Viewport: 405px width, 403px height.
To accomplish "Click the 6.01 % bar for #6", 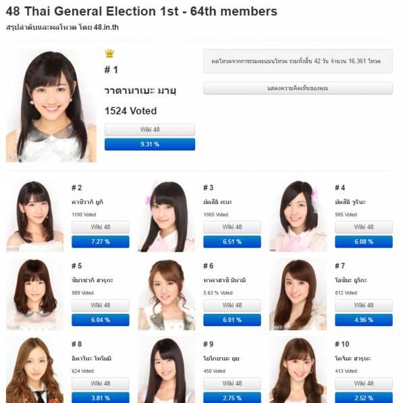I will point(232,320).
